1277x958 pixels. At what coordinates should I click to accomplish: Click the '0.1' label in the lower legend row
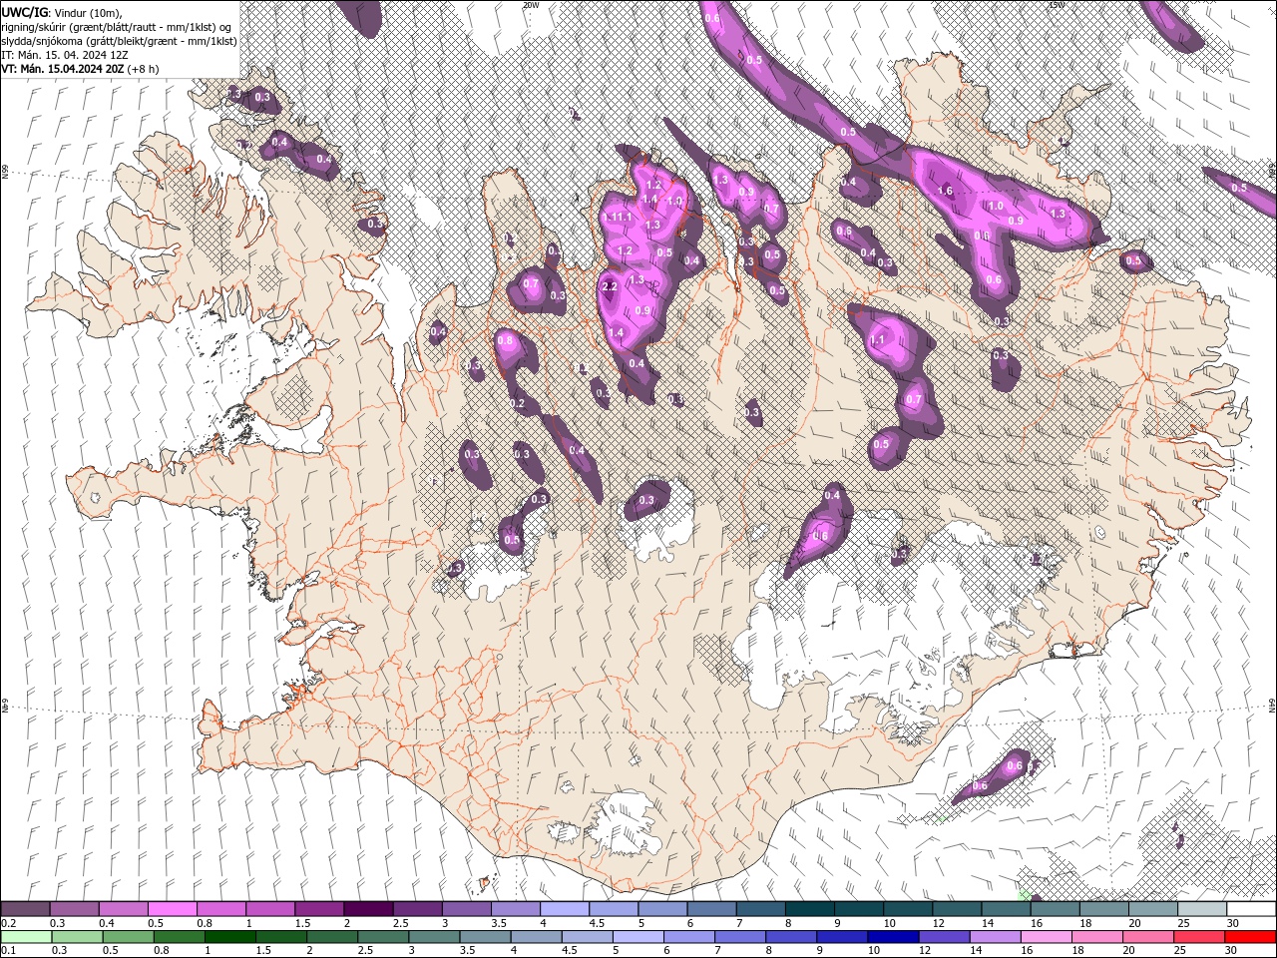(9, 951)
